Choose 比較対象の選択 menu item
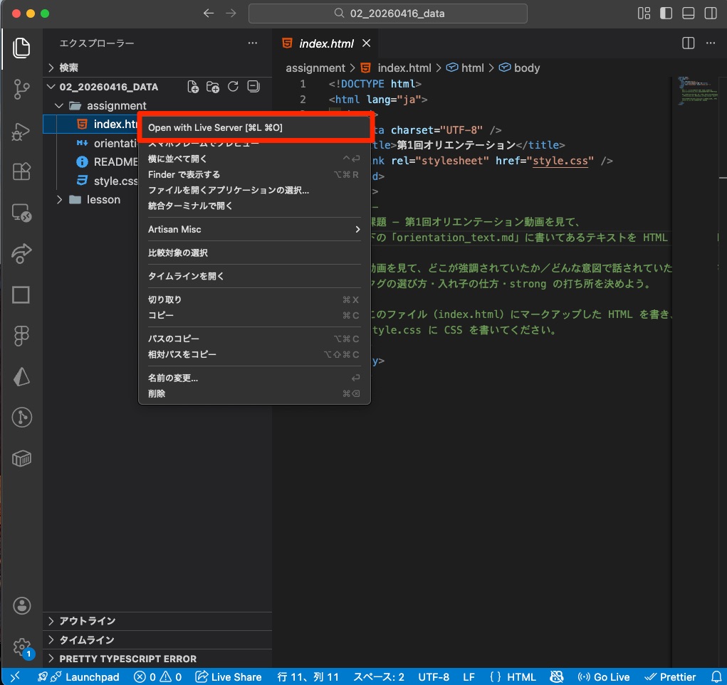The width and height of the screenshot is (727, 685). [x=254, y=253]
